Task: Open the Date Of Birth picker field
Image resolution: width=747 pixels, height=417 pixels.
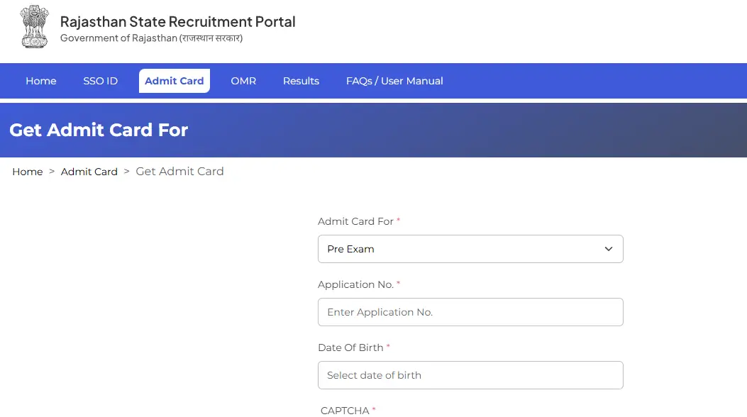Action: coord(470,375)
